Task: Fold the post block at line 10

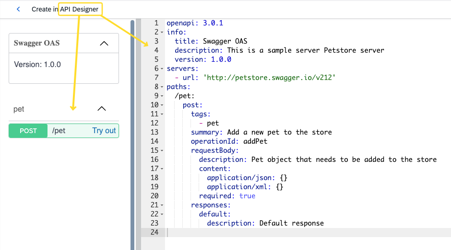Action: [162, 105]
